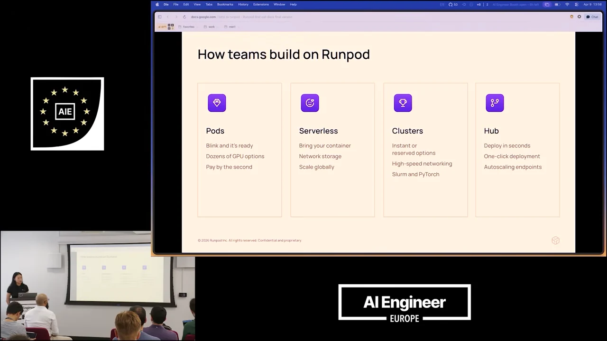Open the Edit menu
Screen dimensions: 607x341
pos(186,4)
